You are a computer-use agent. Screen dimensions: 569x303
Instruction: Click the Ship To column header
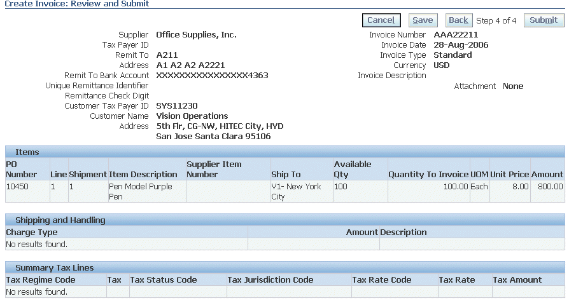pos(286,174)
